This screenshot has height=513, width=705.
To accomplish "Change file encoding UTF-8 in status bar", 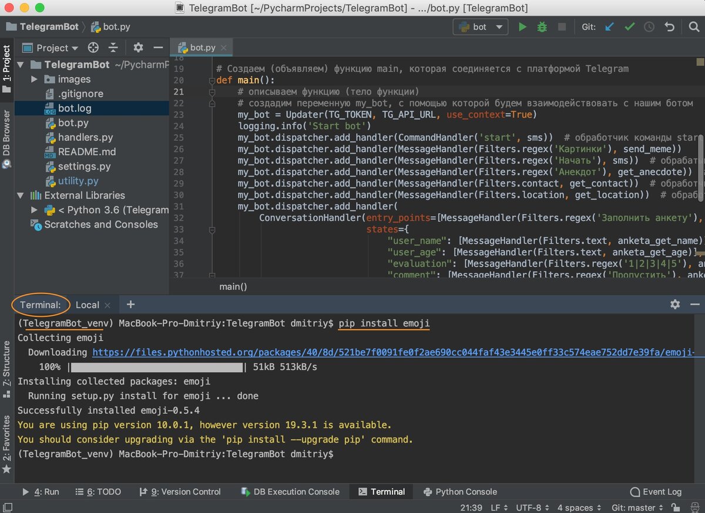I will pos(532,508).
